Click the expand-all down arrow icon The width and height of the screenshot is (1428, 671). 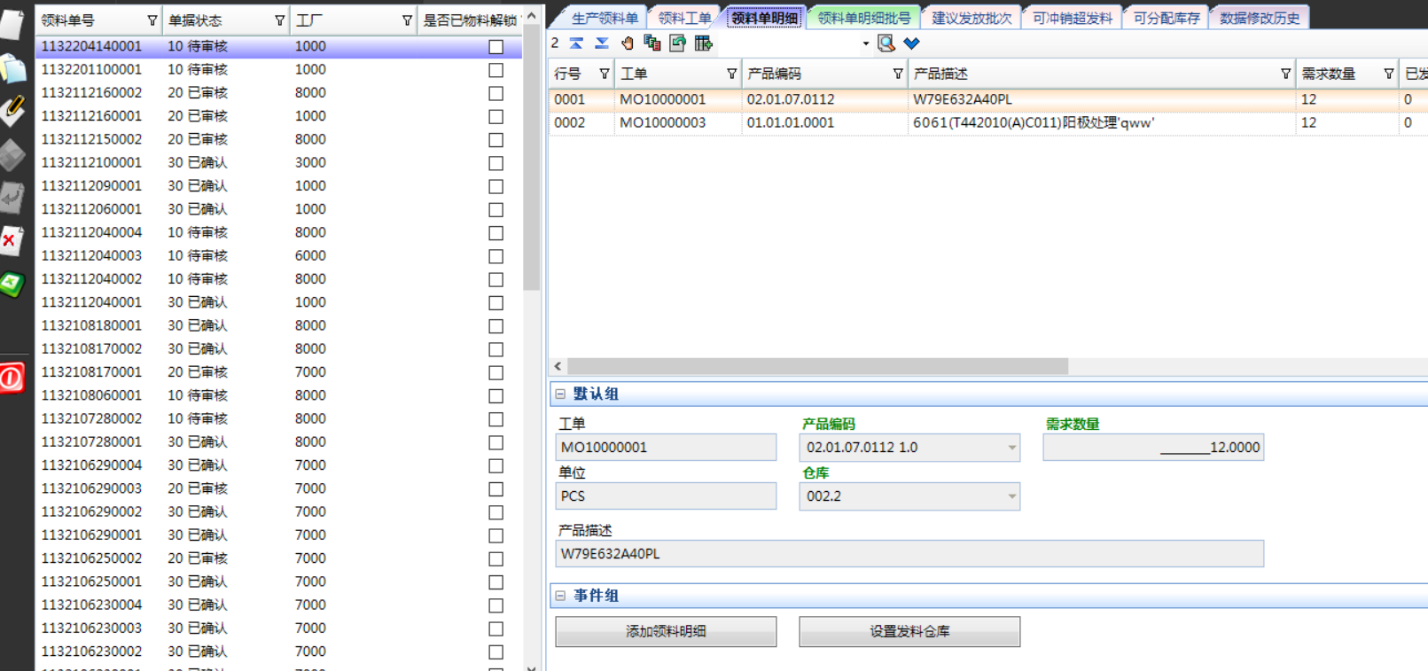point(602,43)
